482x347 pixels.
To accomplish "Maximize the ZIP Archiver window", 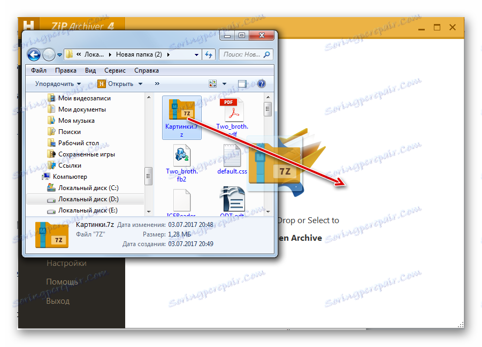I will [437, 27].
